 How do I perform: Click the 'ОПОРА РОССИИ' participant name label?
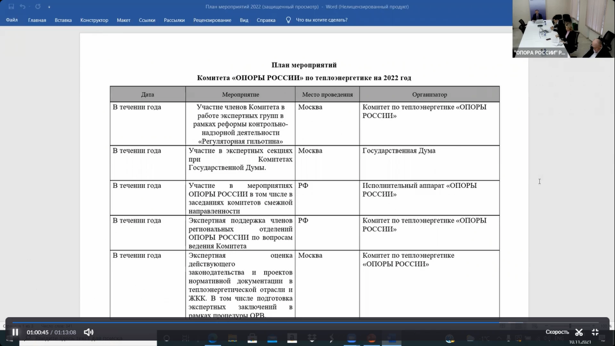click(540, 53)
